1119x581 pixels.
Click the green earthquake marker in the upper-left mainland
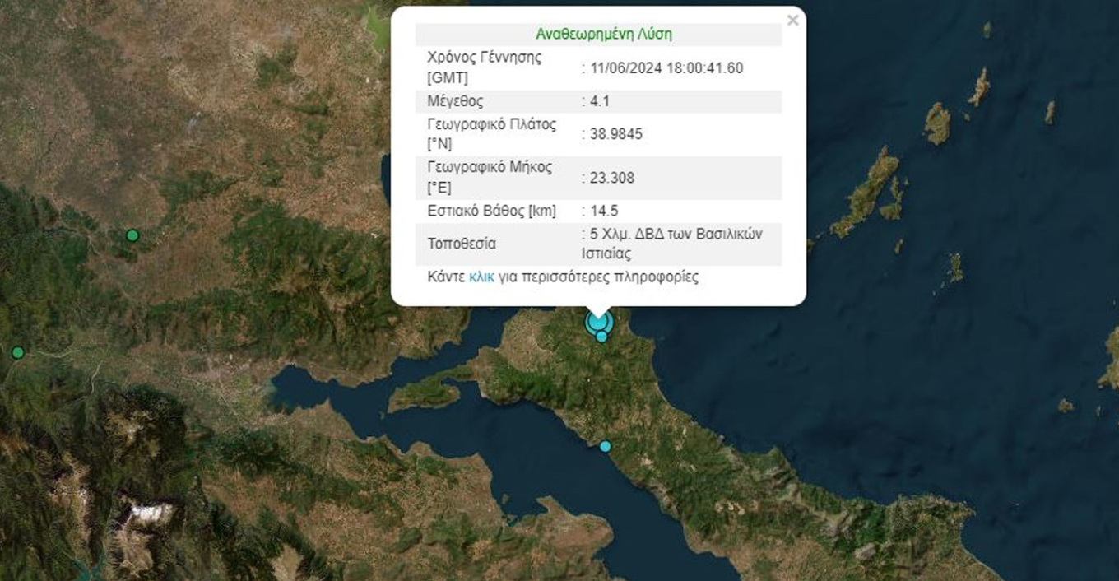pos(132,235)
